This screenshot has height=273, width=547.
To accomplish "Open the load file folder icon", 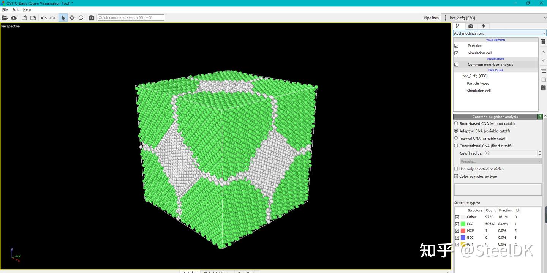I will click(x=5, y=18).
